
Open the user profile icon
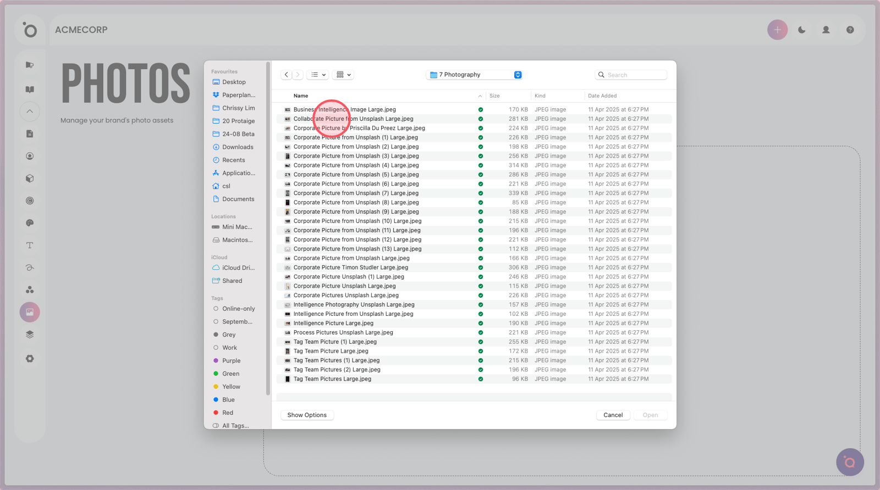(826, 30)
